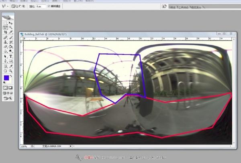
Task: Select the Notes tool
Action: pos(6,66)
